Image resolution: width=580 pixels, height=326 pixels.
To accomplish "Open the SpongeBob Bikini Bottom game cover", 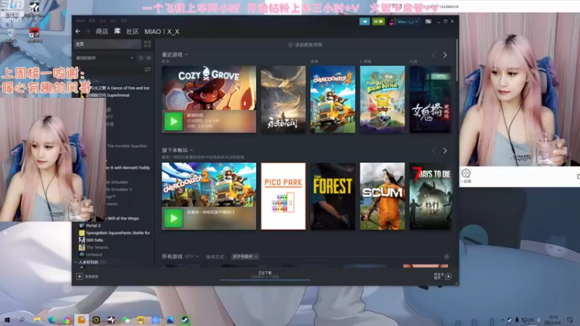I will tap(382, 99).
